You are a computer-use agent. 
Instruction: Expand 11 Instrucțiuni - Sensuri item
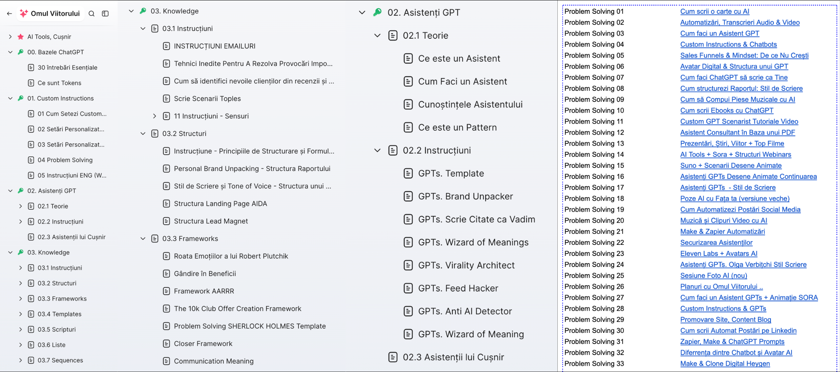[x=155, y=116]
